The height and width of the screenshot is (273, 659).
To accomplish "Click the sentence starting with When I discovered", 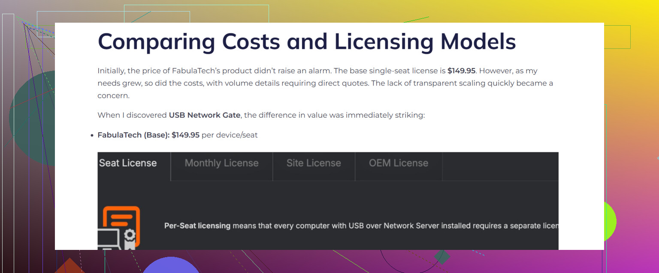I will click(x=261, y=115).
